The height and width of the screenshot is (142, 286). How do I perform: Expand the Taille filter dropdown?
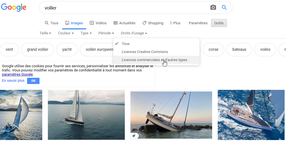pos(45,33)
